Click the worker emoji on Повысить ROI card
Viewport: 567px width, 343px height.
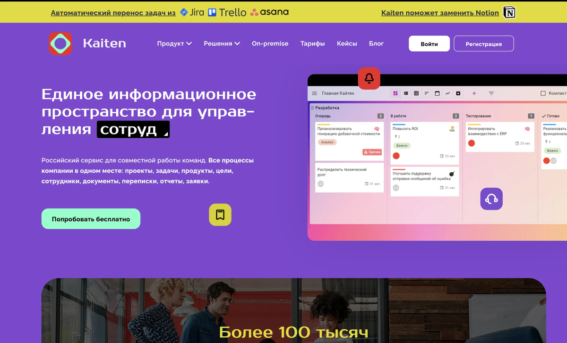[x=452, y=129]
